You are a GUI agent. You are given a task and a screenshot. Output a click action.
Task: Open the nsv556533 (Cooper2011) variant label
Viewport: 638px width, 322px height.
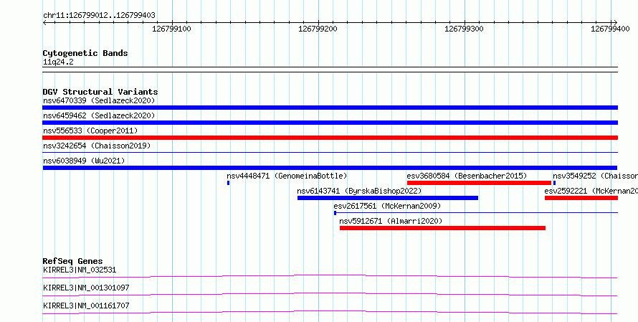(x=90, y=131)
